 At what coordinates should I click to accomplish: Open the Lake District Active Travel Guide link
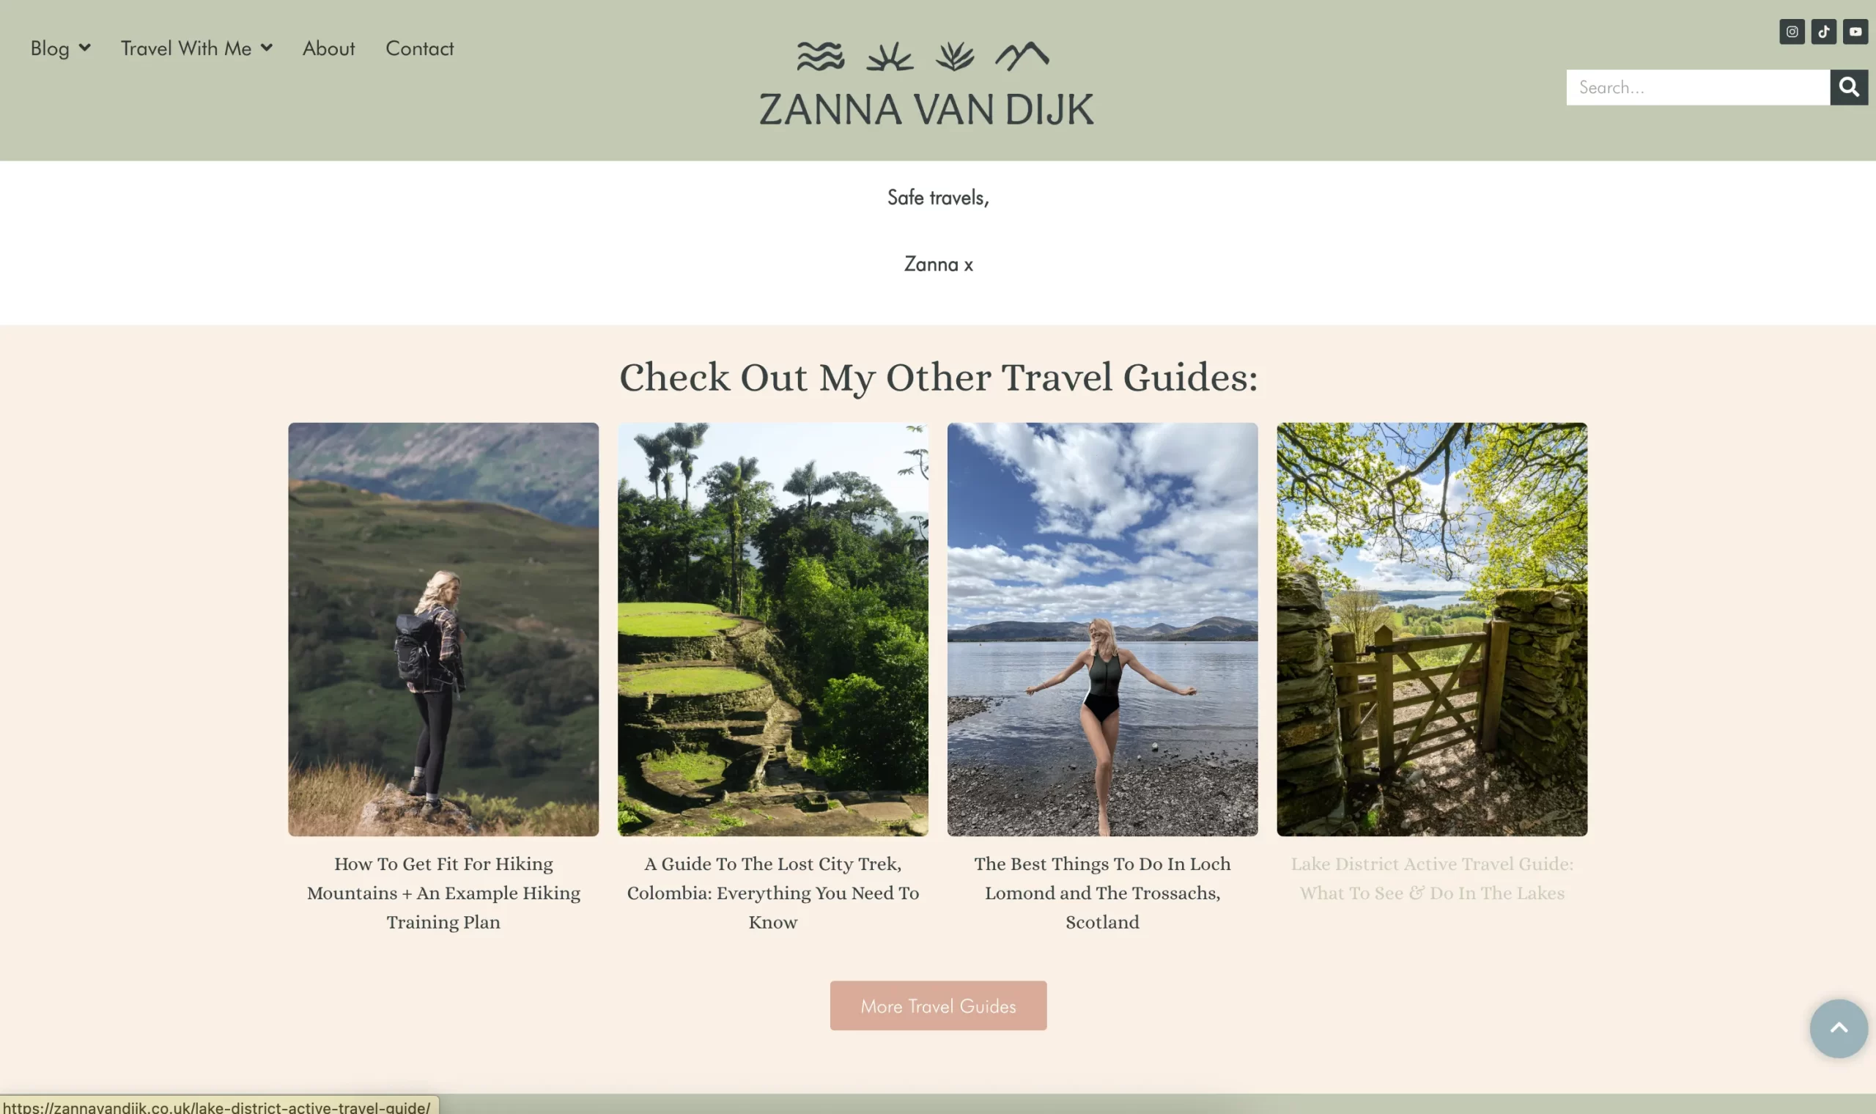1432,877
